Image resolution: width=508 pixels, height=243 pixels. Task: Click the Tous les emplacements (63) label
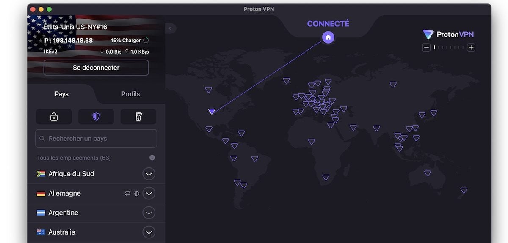(74, 158)
